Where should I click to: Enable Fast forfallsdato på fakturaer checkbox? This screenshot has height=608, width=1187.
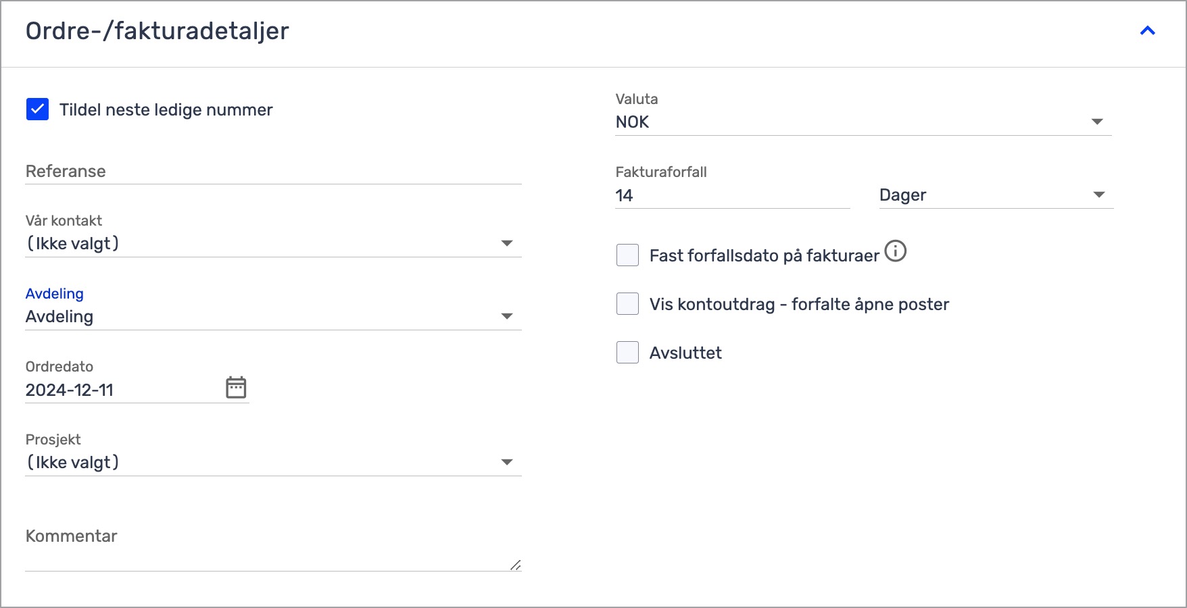(627, 255)
